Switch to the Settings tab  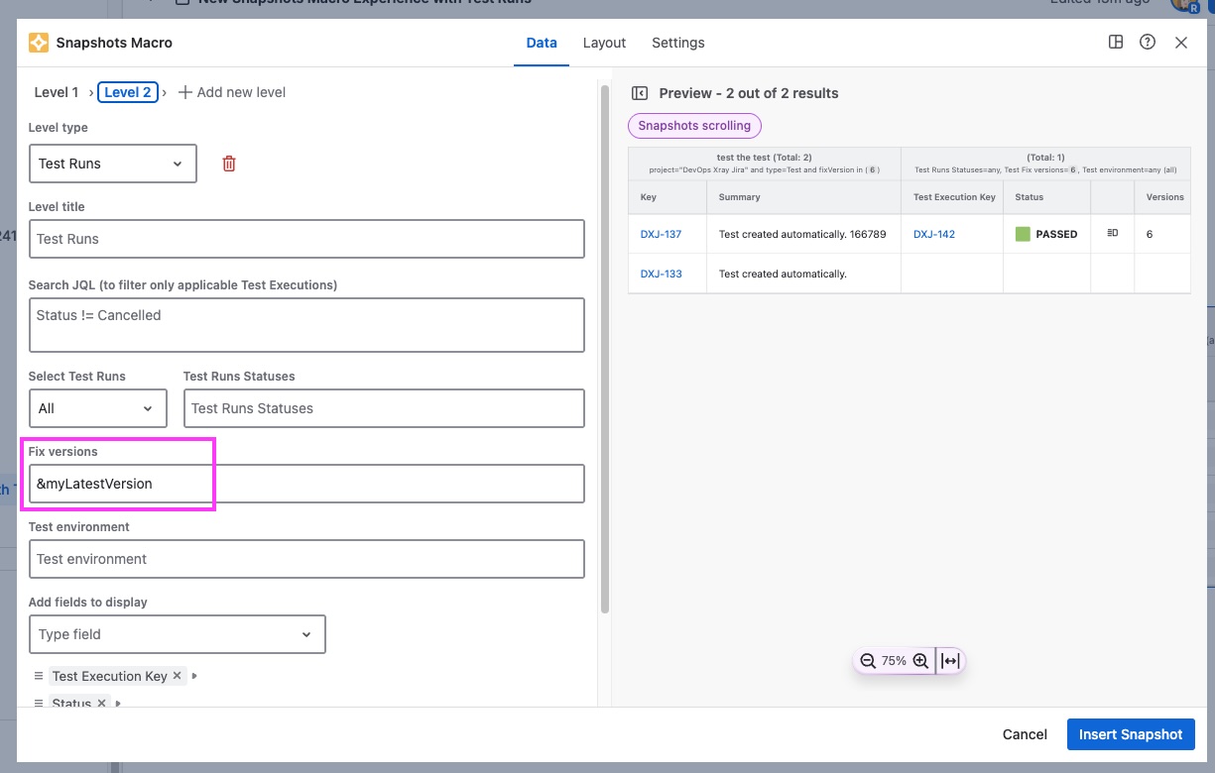click(x=678, y=43)
